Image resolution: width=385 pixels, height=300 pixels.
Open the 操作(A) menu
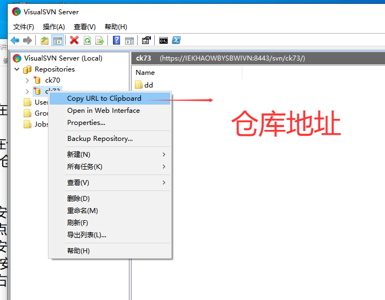pos(54,27)
